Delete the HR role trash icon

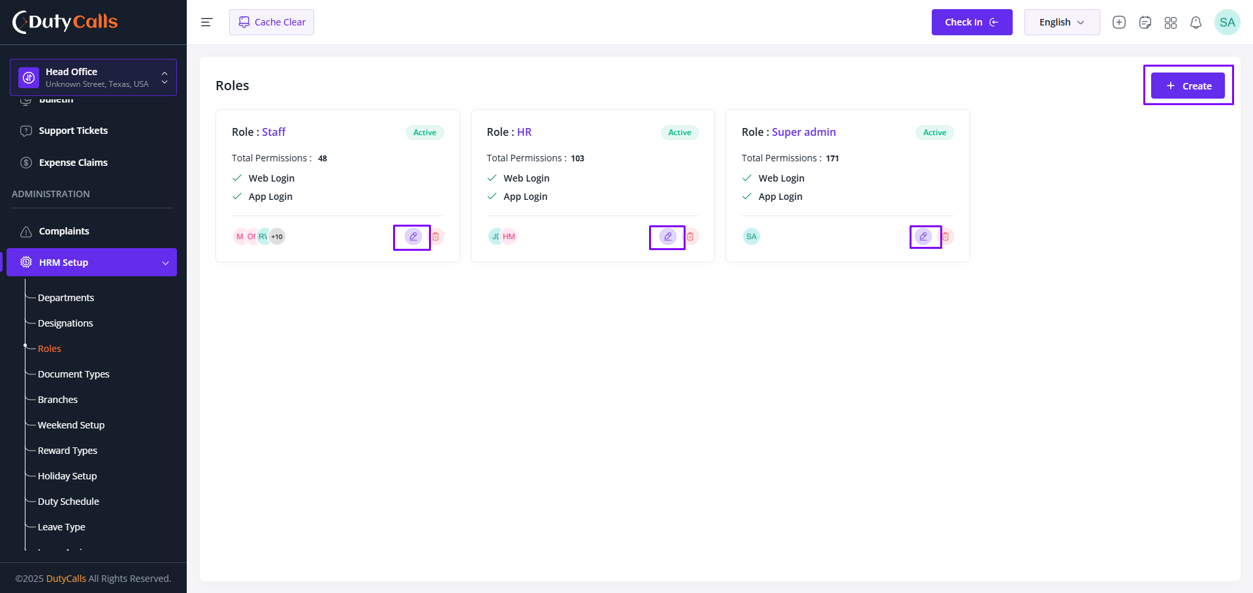(690, 236)
